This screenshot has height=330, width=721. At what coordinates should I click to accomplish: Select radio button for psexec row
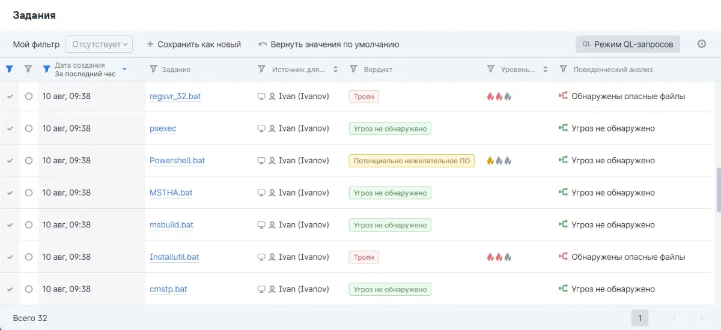29,128
